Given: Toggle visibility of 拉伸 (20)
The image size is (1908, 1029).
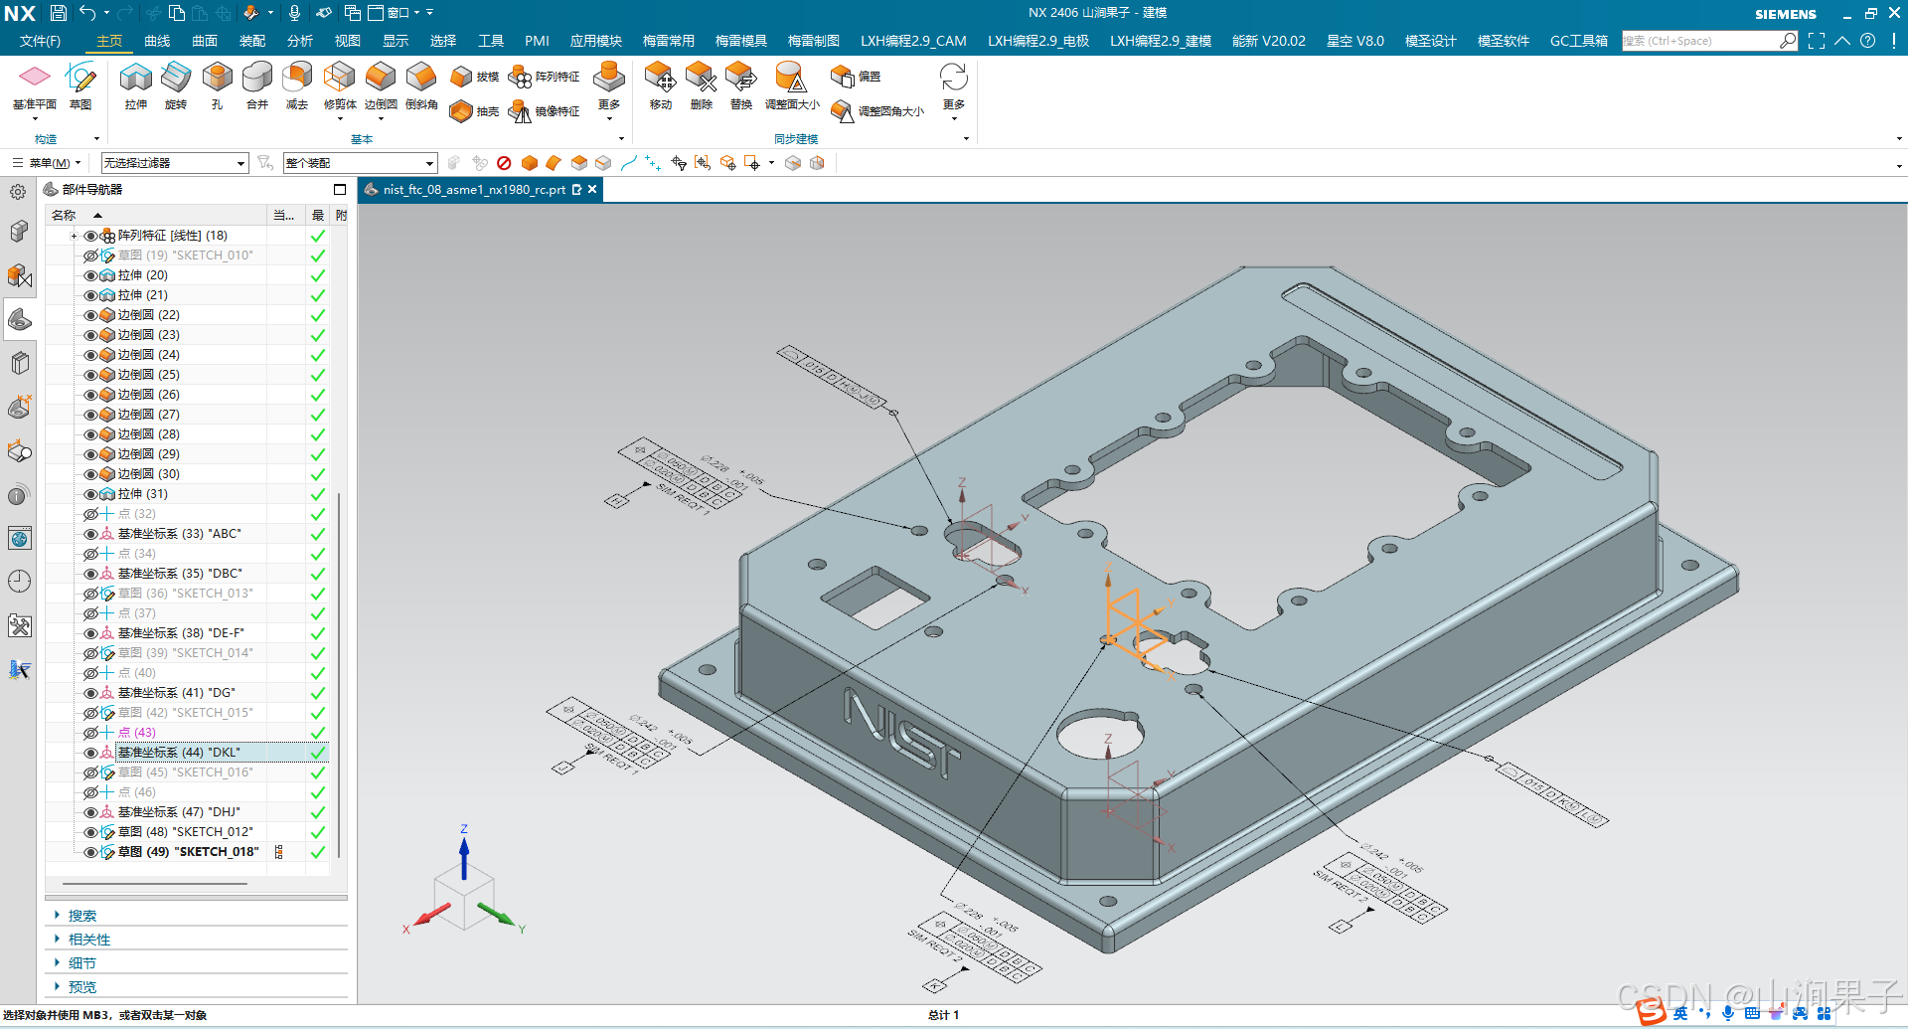Looking at the screenshot, I should click(x=90, y=275).
